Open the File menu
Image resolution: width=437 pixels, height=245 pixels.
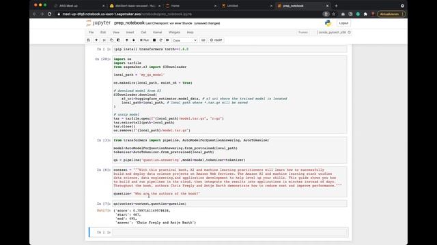pos(91,33)
